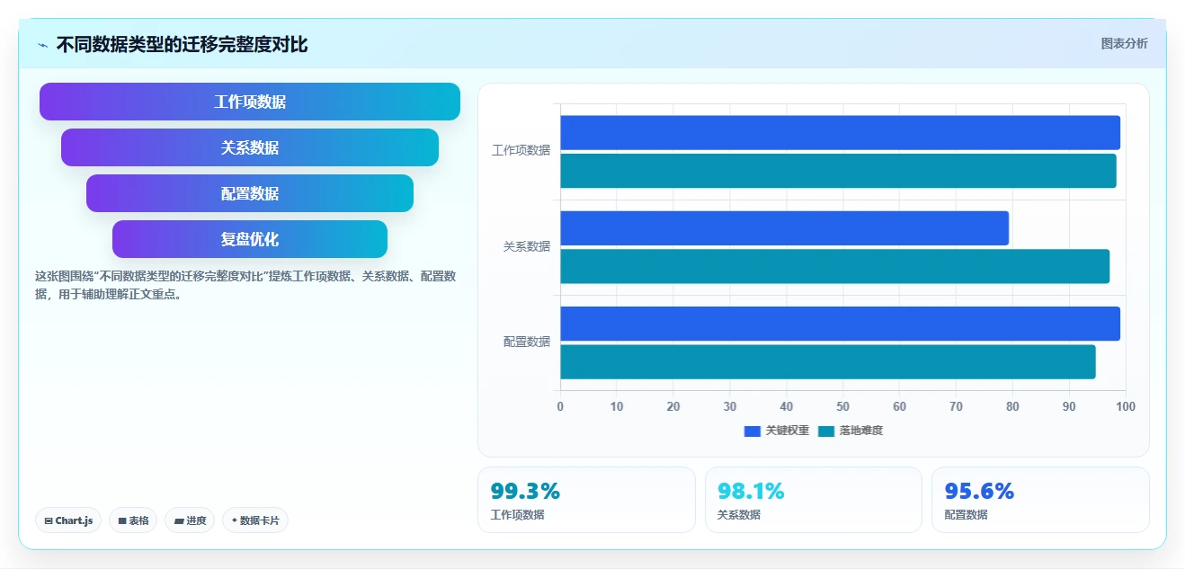This screenshot has height=569, width=1185.
Task: Click the teal 关系数据 落地难度 bar
Action: pyautogui.click(x=835, y=266)
